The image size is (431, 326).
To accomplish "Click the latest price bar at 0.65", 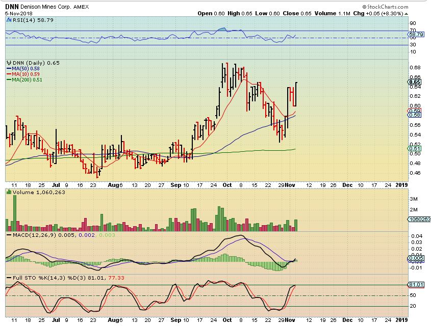I will click(x=296, y=94).
